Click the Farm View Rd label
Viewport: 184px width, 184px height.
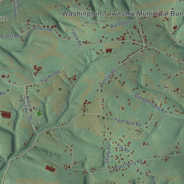click(128, 122)
